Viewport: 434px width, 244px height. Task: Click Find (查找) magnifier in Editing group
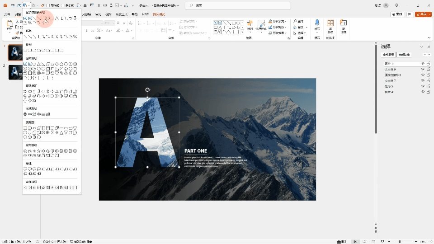pyautogui.click(x=298, y=21)
